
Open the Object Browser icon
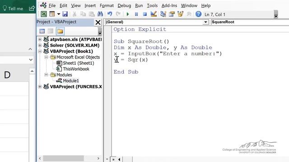[180, 14]
